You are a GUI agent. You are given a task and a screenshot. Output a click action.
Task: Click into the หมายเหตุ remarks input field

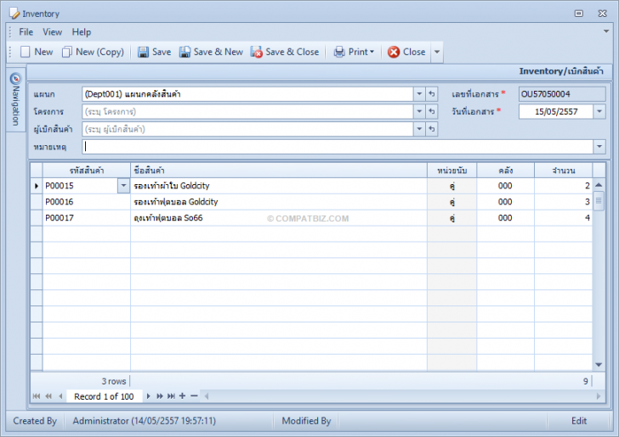click(x=338, y=147)
